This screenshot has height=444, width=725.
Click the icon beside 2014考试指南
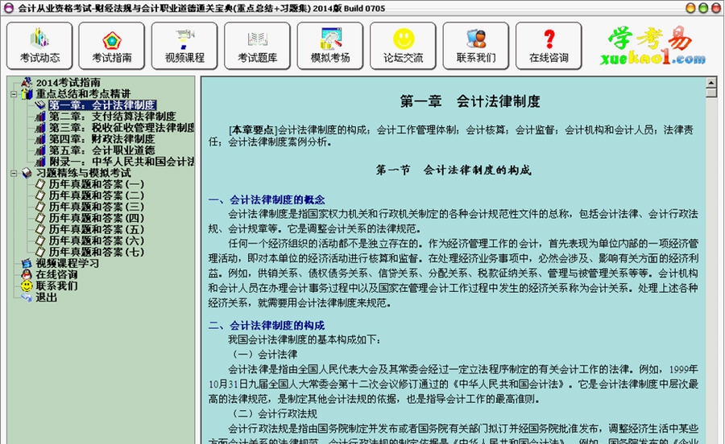tap(27, 83)
